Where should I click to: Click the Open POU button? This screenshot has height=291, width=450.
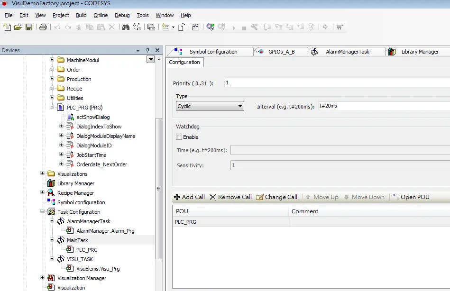(x=411, y=197)
